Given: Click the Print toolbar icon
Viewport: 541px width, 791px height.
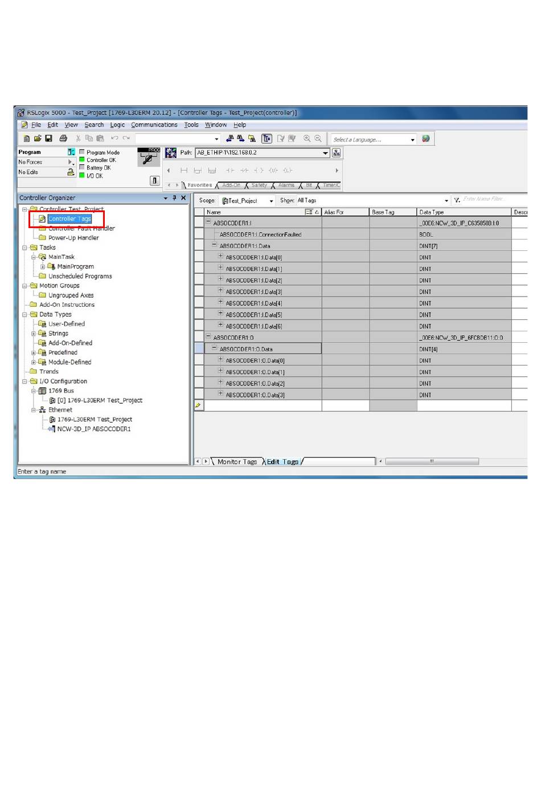Looking at the screenshot, I should (63, 139).
